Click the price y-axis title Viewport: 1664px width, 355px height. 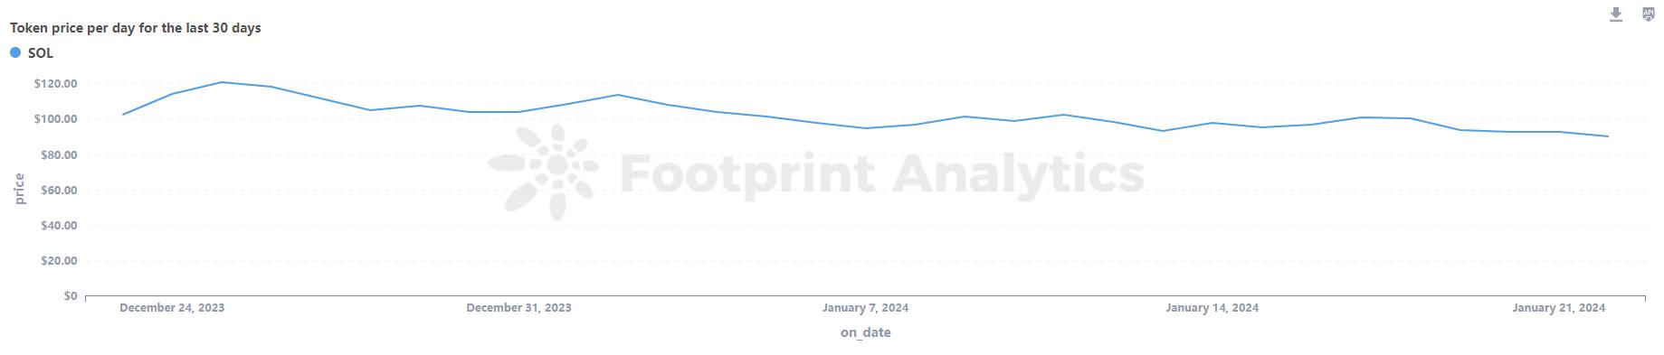[x=19, y=189]
